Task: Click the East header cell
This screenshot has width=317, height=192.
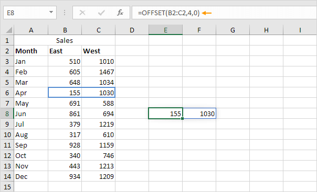Action: [65, 51]
